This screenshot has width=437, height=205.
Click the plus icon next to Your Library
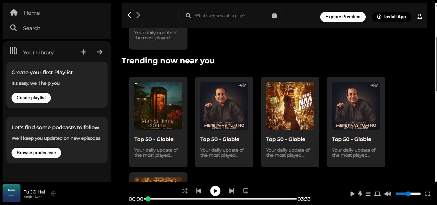coord(83,52)
